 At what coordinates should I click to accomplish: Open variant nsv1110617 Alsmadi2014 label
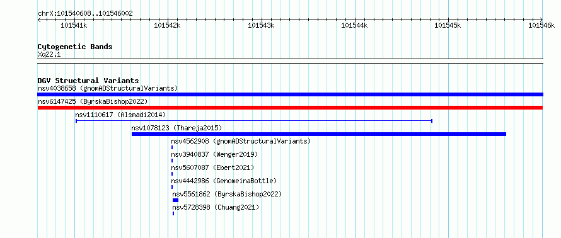[x=120, y=115]
